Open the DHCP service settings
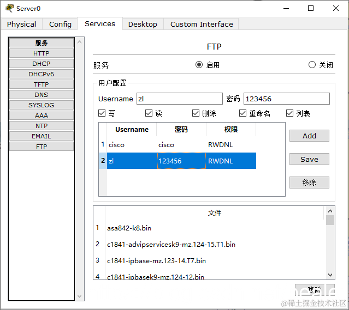The height and width of the screenshot is (310, 349). 42,64
